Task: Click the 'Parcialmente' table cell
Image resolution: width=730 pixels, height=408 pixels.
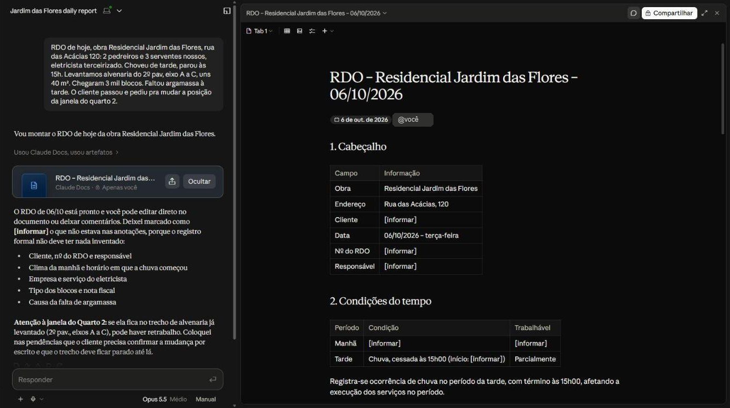Action: coord(535,359)
